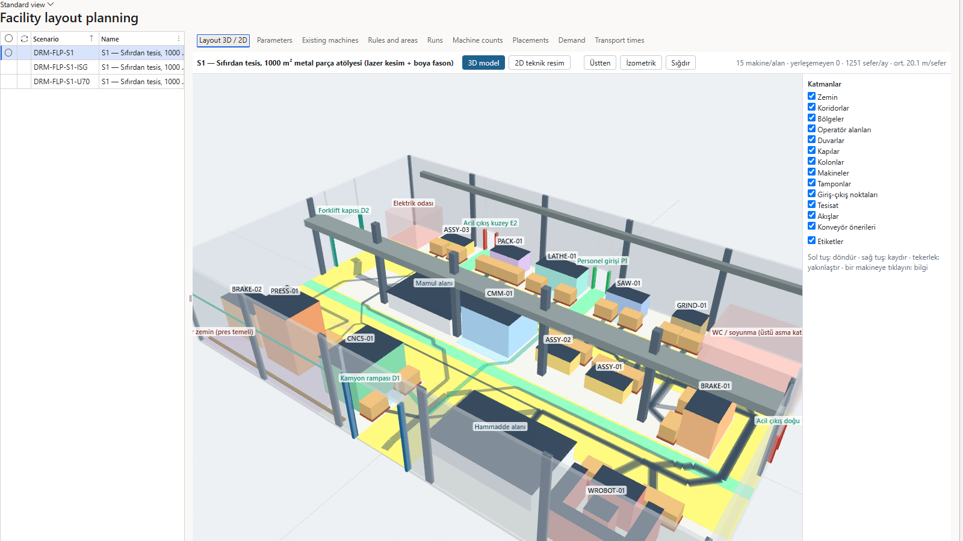The image size is (963, 541).
Task: Toggle the Etiketler checkbox
Action: (811, 240)
